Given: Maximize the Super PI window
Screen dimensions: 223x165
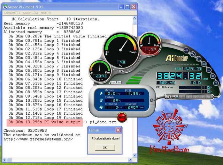Looking at the screenshot, I should 127,7.
